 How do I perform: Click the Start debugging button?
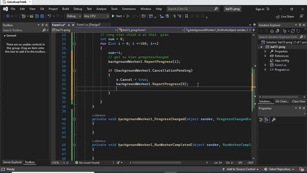pyautogui.click(x=117, y=16)
